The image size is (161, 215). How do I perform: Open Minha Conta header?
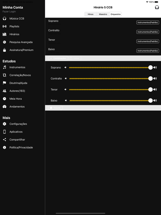(13, 7)
